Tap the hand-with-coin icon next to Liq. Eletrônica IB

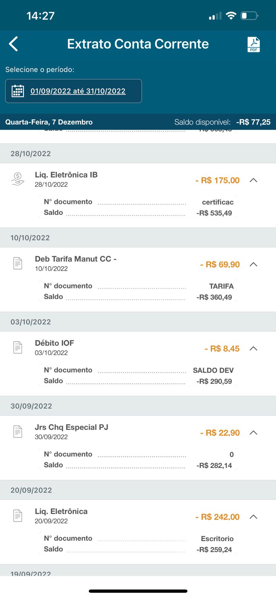coord(18,179)
